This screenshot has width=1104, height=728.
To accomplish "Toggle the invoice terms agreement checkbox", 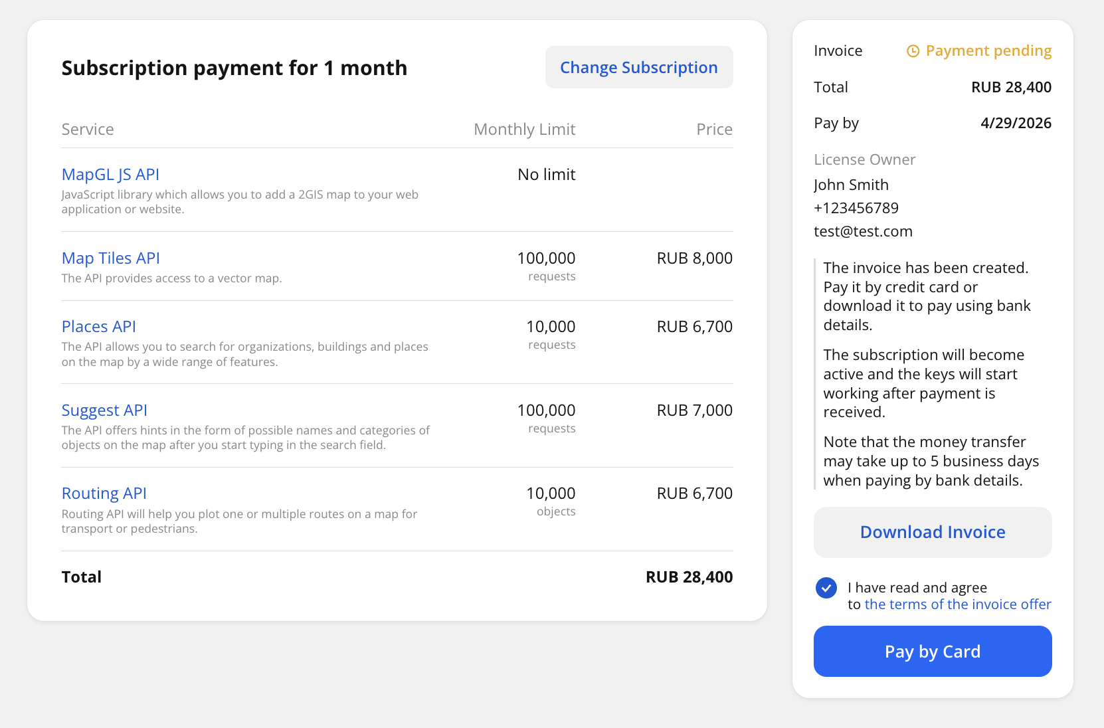I will (x=826, y=588).
